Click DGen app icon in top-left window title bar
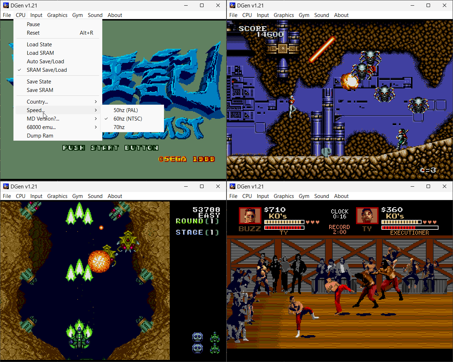The width and height of the screenshot is (453, 362). pyautogui.click(x=6, y=5)
